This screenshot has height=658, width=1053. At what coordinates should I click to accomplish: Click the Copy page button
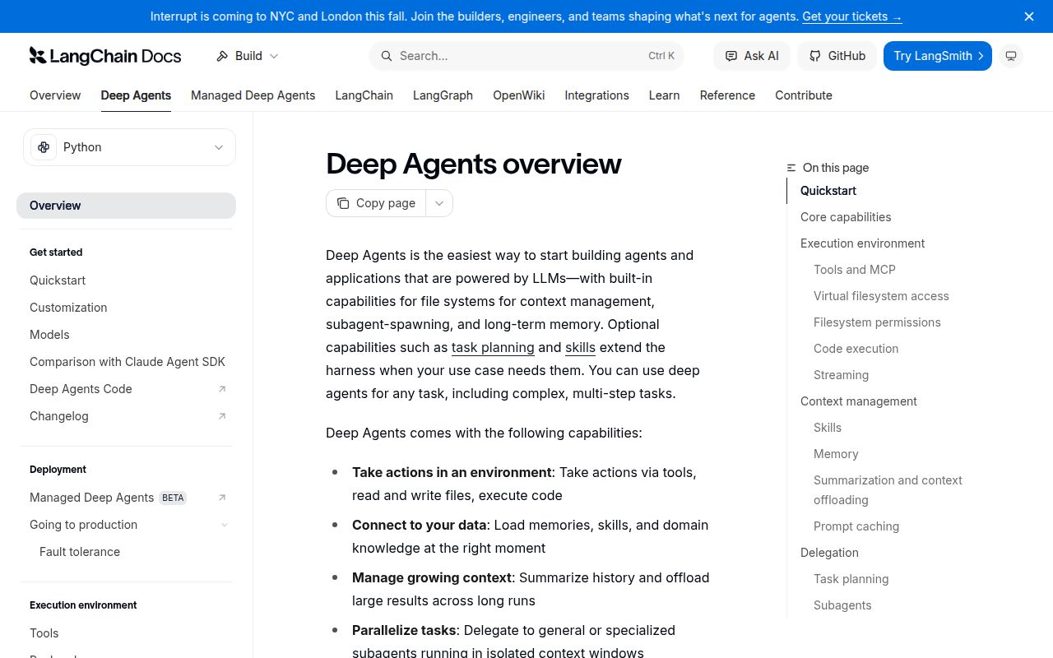coord(376,203)
